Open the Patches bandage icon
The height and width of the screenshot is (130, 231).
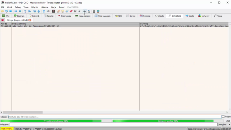[58, 11]
